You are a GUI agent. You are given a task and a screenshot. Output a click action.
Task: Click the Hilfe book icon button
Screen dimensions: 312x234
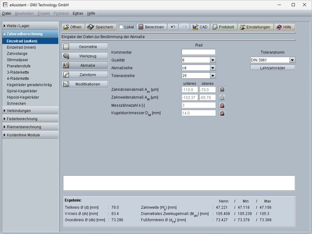click(284, 27)
